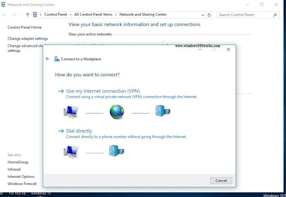Image resolution: width=286 pixels, height=197 pixels.
Task: Open Internet Options
Action: tap(21, 176)
